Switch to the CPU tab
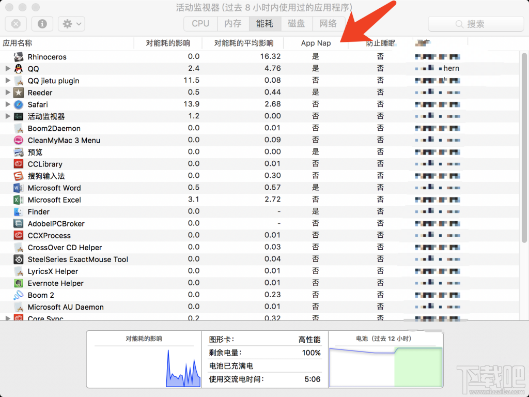Viewport: 529px width, 397px height. 200,23
